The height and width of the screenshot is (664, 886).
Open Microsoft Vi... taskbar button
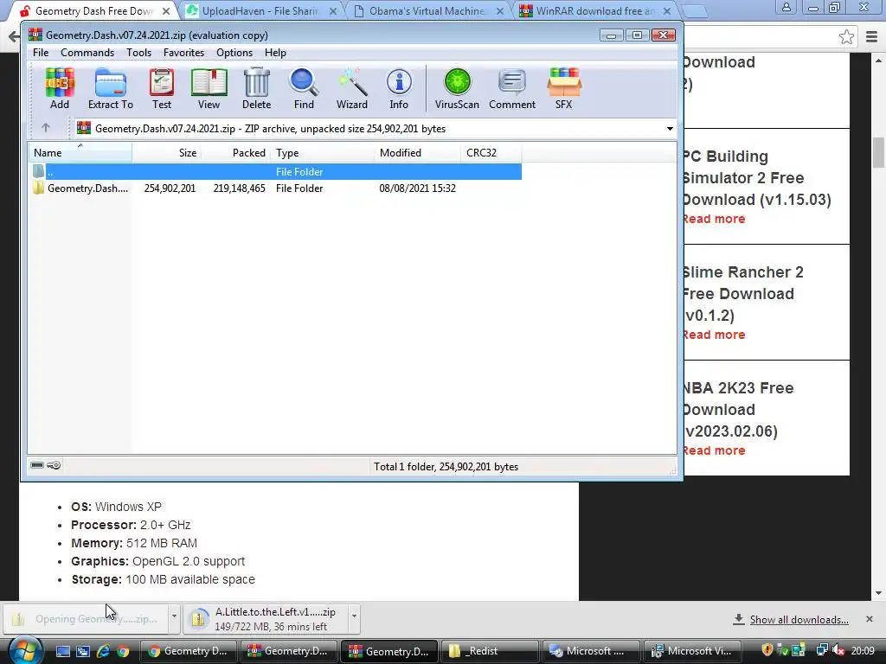[692, 651]
